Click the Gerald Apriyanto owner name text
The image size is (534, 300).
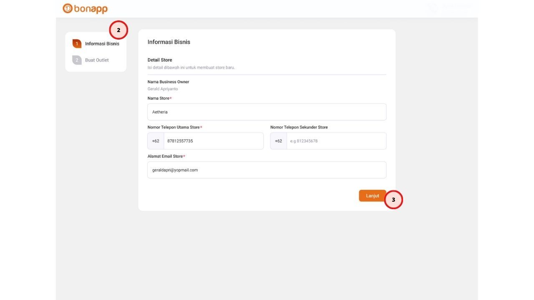point(163,89)
